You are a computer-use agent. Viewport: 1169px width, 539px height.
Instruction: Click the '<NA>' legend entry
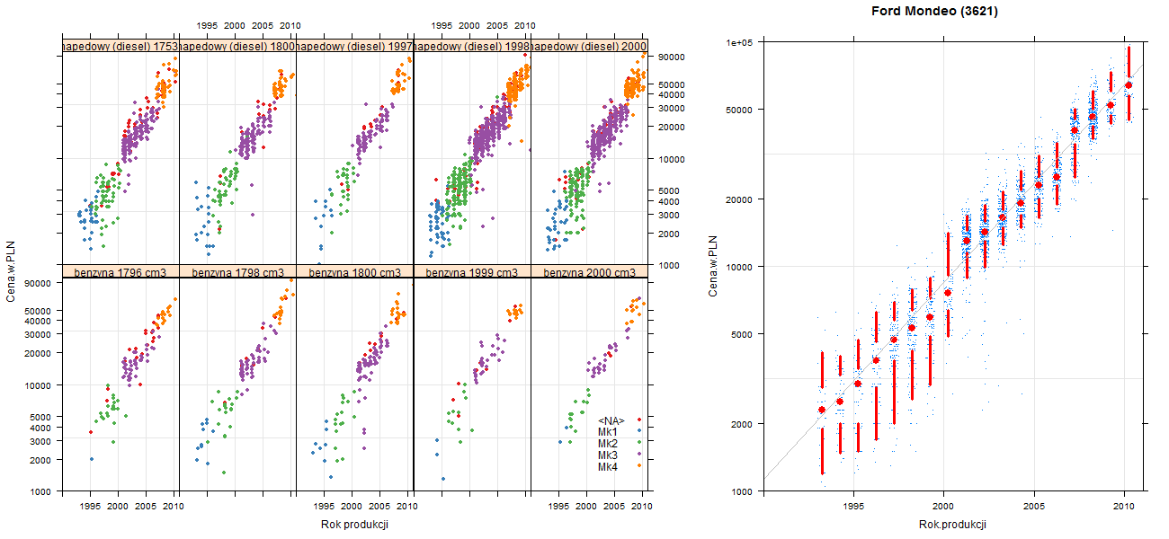pyautogui.click(x=611, y=420)
